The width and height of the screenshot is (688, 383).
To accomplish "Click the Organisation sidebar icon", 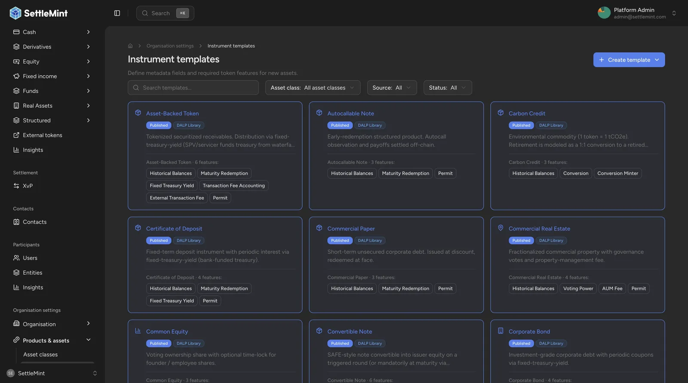I will [x=16, y=324].
